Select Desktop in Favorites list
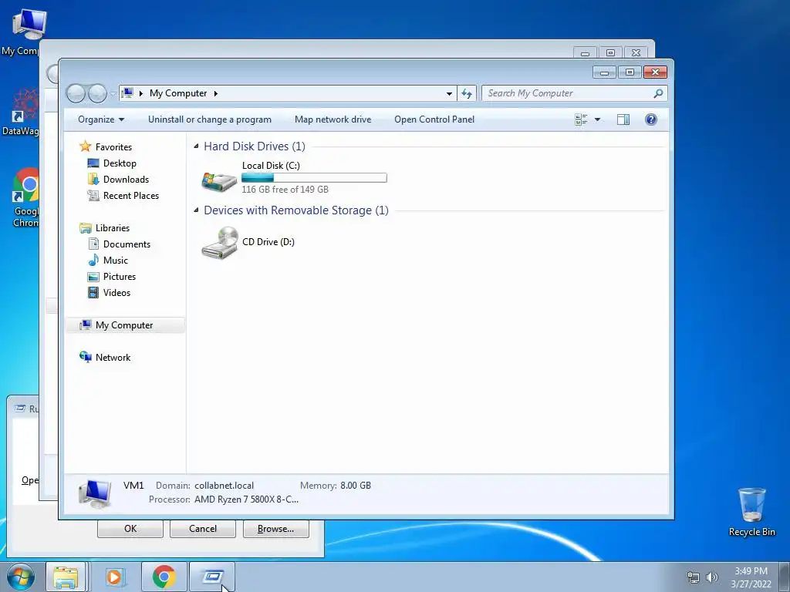This screenshot has width=790, height=592. pos(120,163)
